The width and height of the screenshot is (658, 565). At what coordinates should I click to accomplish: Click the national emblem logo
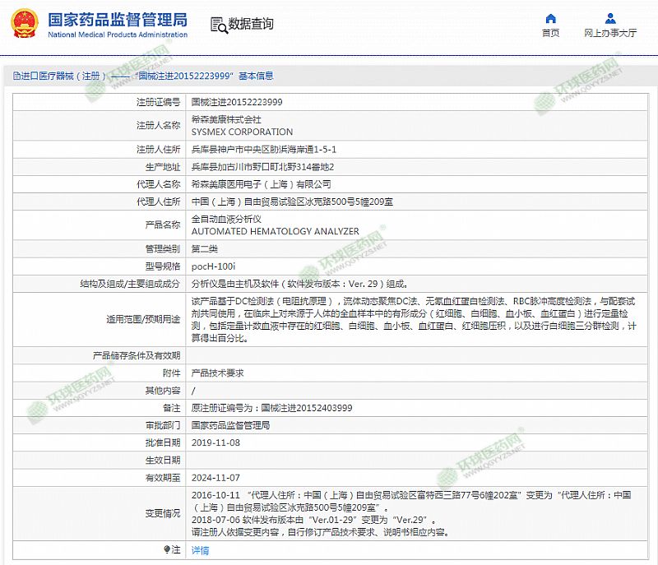click(x=25, y=25)
